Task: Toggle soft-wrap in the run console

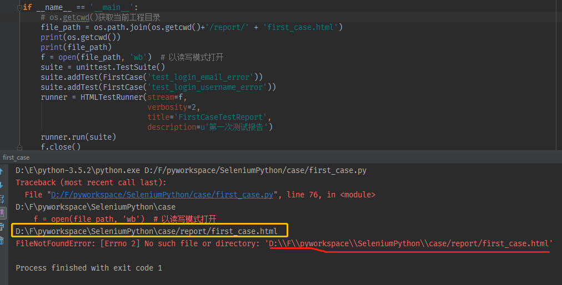Action: [2, 199]
